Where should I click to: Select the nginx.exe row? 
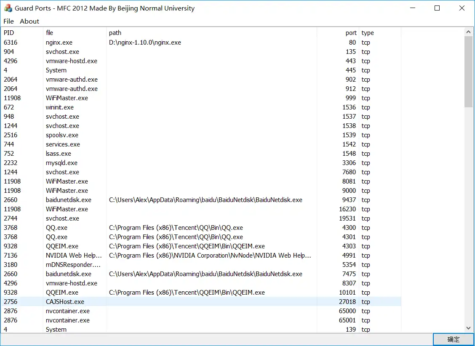201,43
